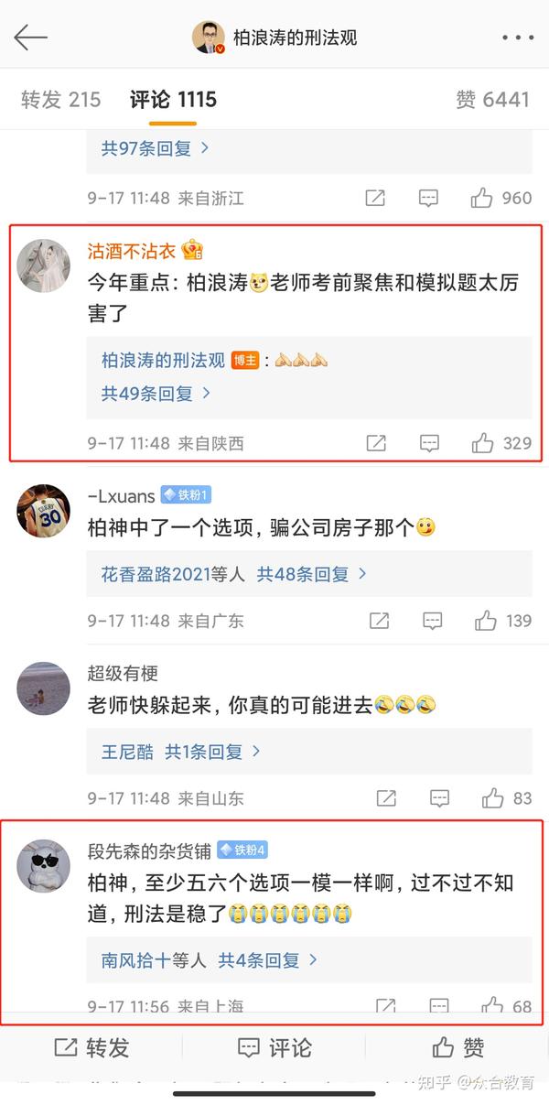Viewport: 549px width, 1105px height.
Task: Tap the bottom 转发 button
Action: [91, 1047]
